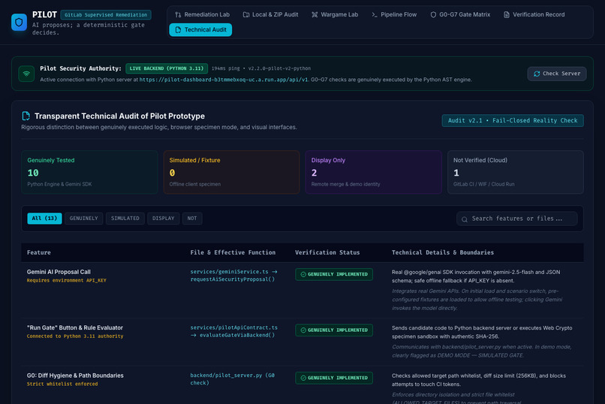Go to the Pipeline Flow tab
This screenshot has width=605, height=404.
pyautogui.click(x=394, y=15)
